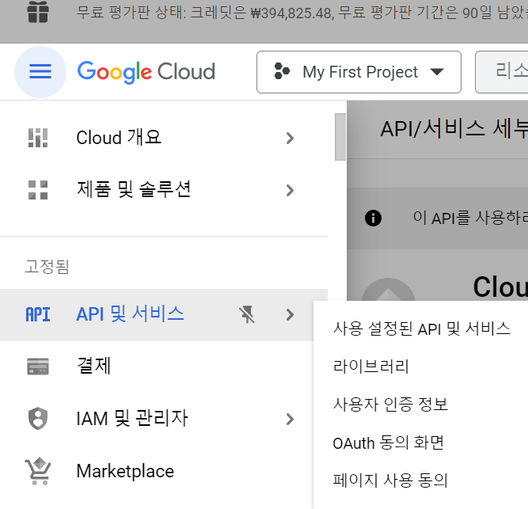Expand the IAM 및 관리자 submenu chevron

(x=290, y=419)
